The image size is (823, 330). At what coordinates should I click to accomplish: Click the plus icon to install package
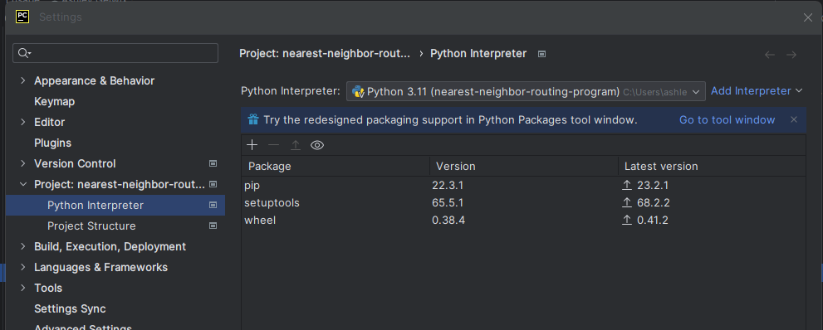pyautogui.click(x=252, y=145)
